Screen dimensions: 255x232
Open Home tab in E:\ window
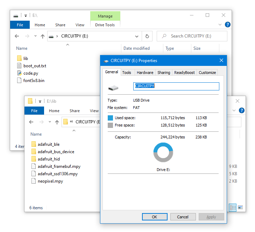pos(40,25)
